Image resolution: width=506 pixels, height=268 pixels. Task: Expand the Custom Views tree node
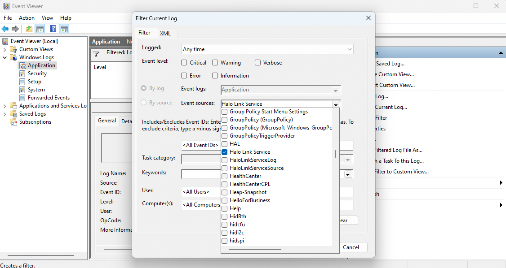tap(5, 49)
